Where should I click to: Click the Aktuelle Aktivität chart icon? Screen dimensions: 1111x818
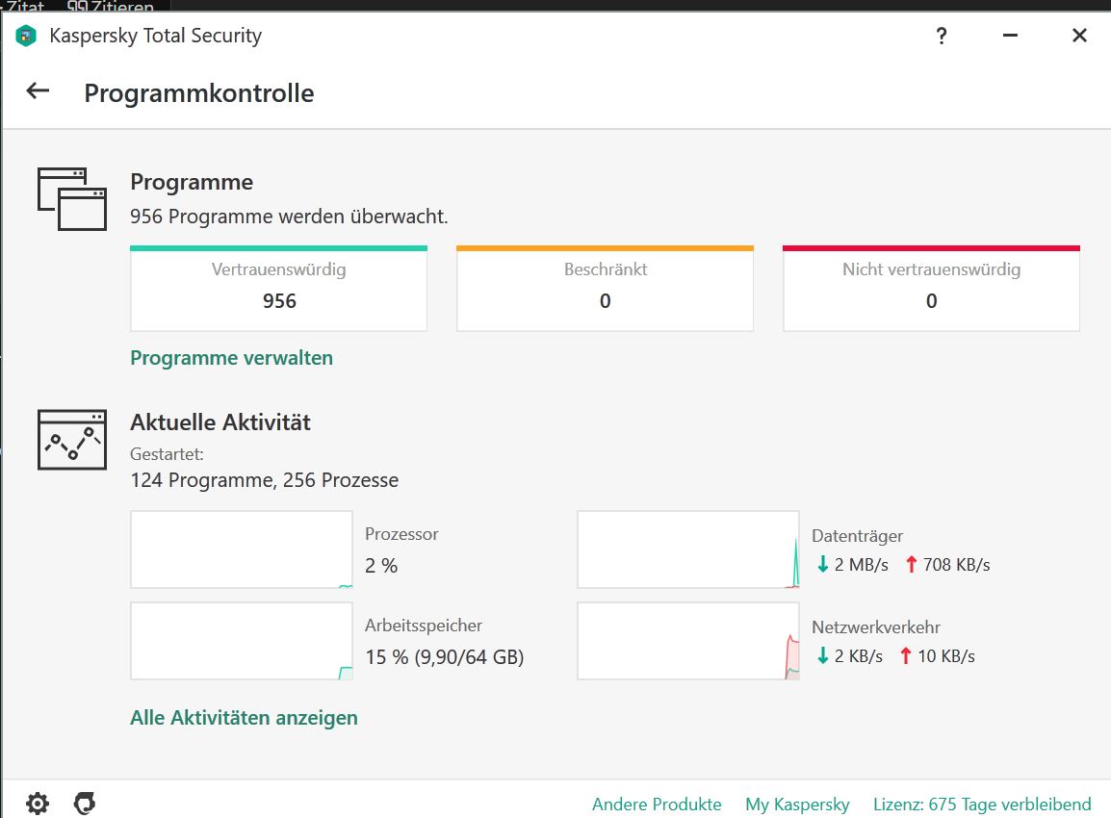tap(72, 439)
